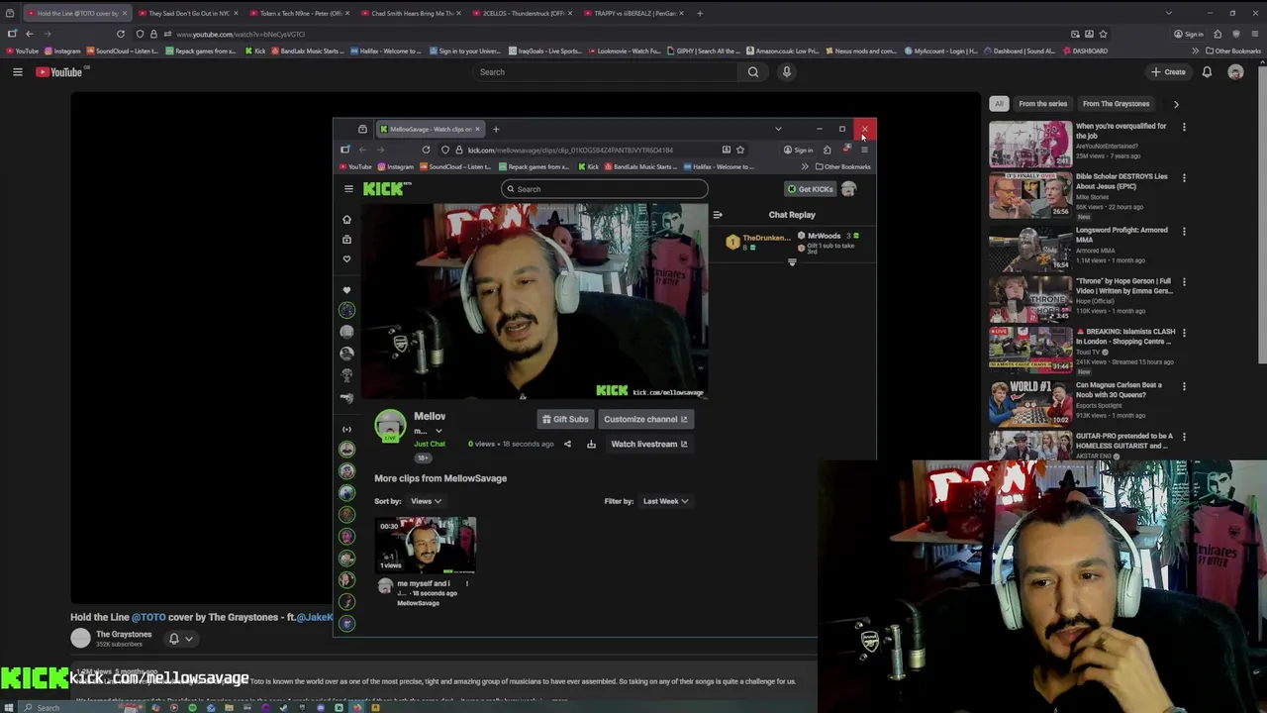This screenshot has width=1267, height=713.
Task: Click Get KICKs button
Action: tap(811, 189)
